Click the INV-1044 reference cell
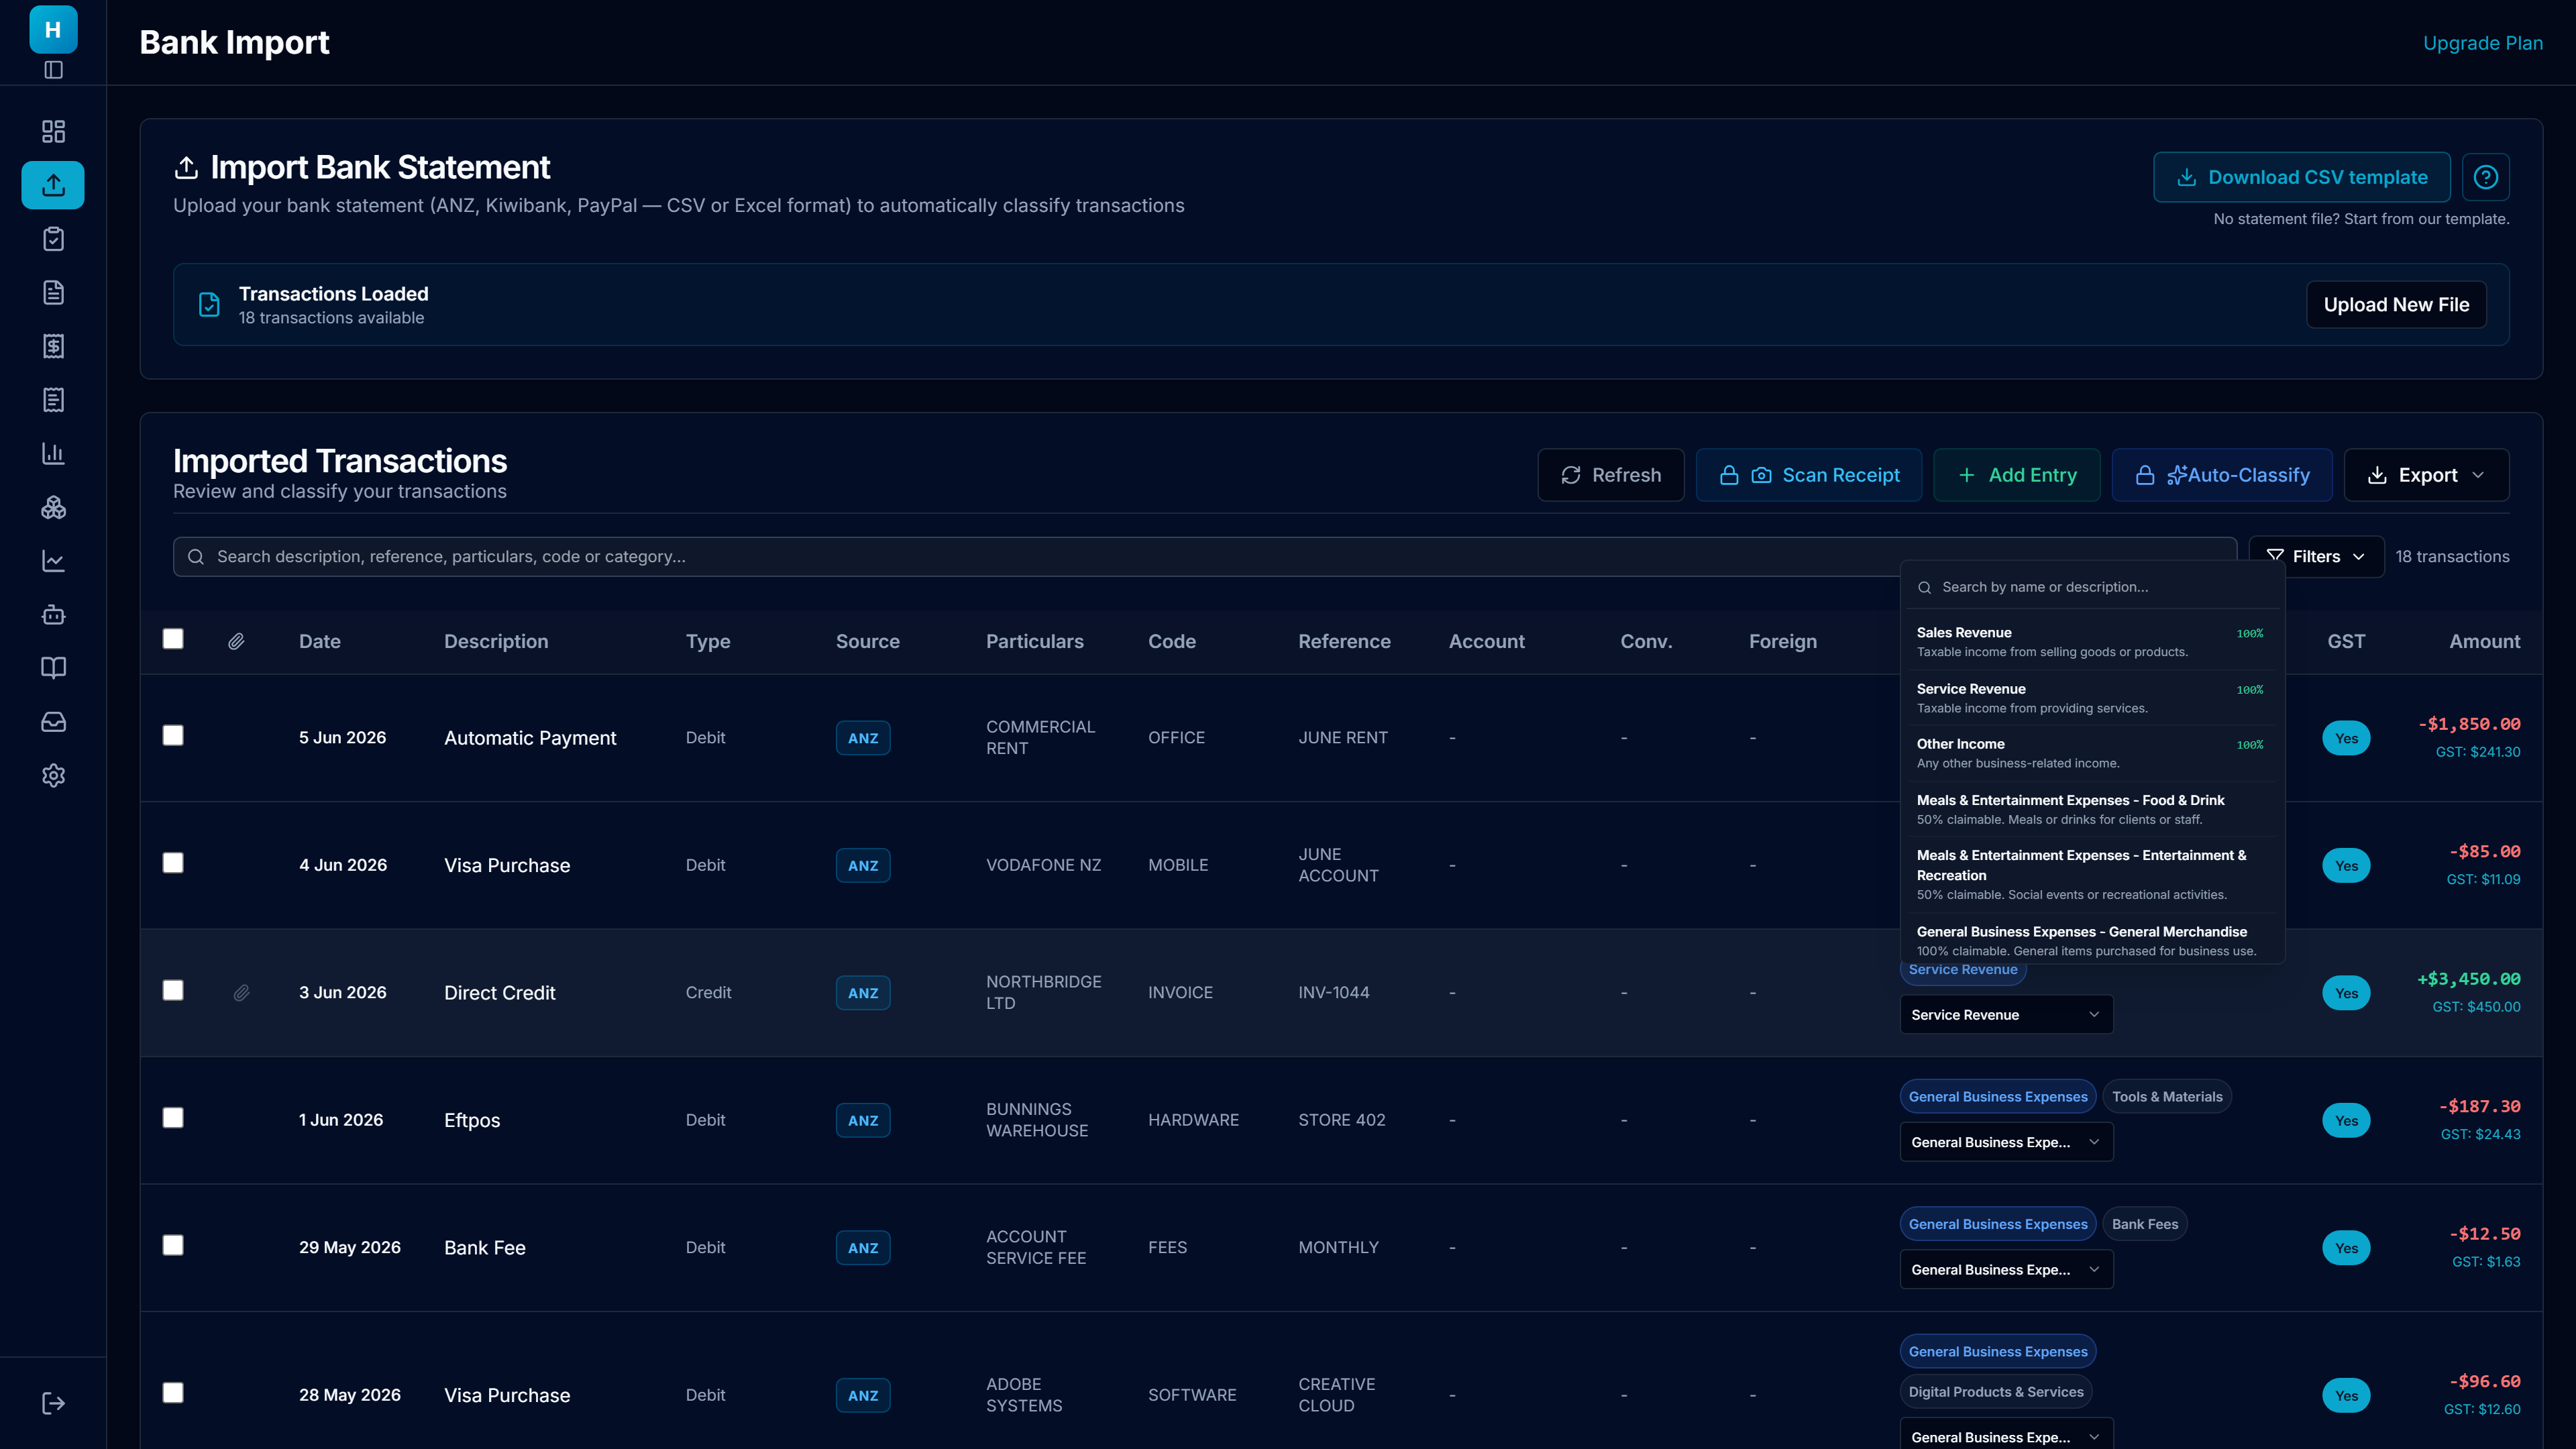The image size is (2576, 1449). point(1333,993)
